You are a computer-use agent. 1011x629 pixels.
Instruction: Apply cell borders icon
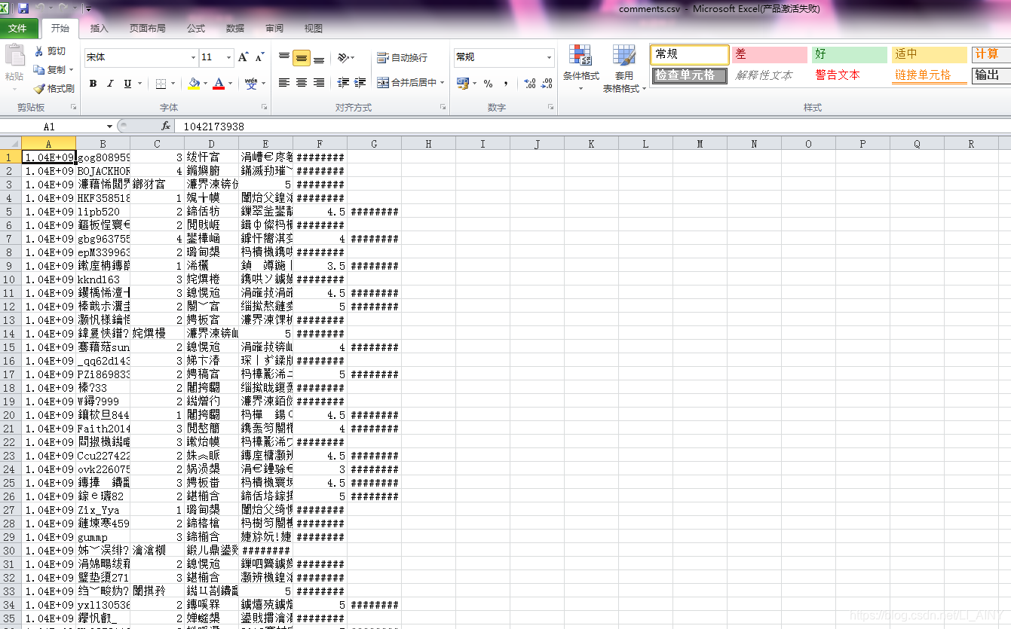[161, 84]
